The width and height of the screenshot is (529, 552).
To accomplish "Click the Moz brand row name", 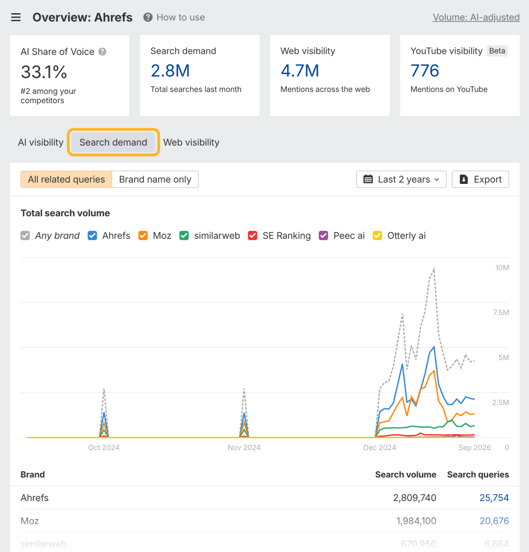I will click(30, 521).
